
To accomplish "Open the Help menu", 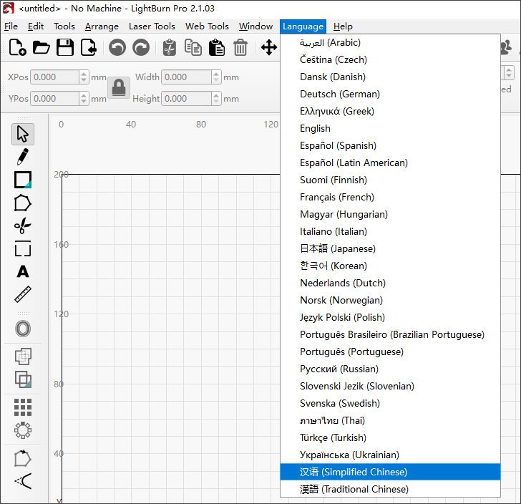I will tap(343, 26).
